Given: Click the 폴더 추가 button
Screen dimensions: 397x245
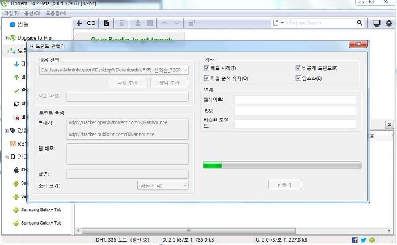Looking at the screenshot, I should (170, 82).
